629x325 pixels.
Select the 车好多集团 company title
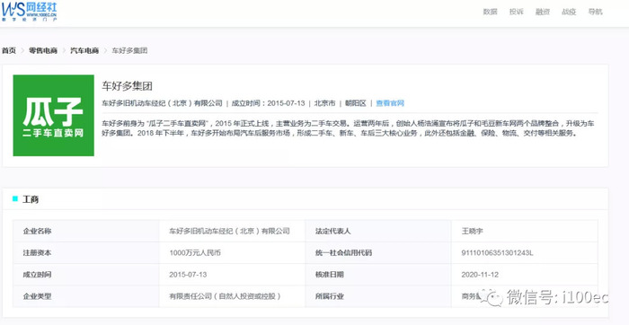point(128,86)
